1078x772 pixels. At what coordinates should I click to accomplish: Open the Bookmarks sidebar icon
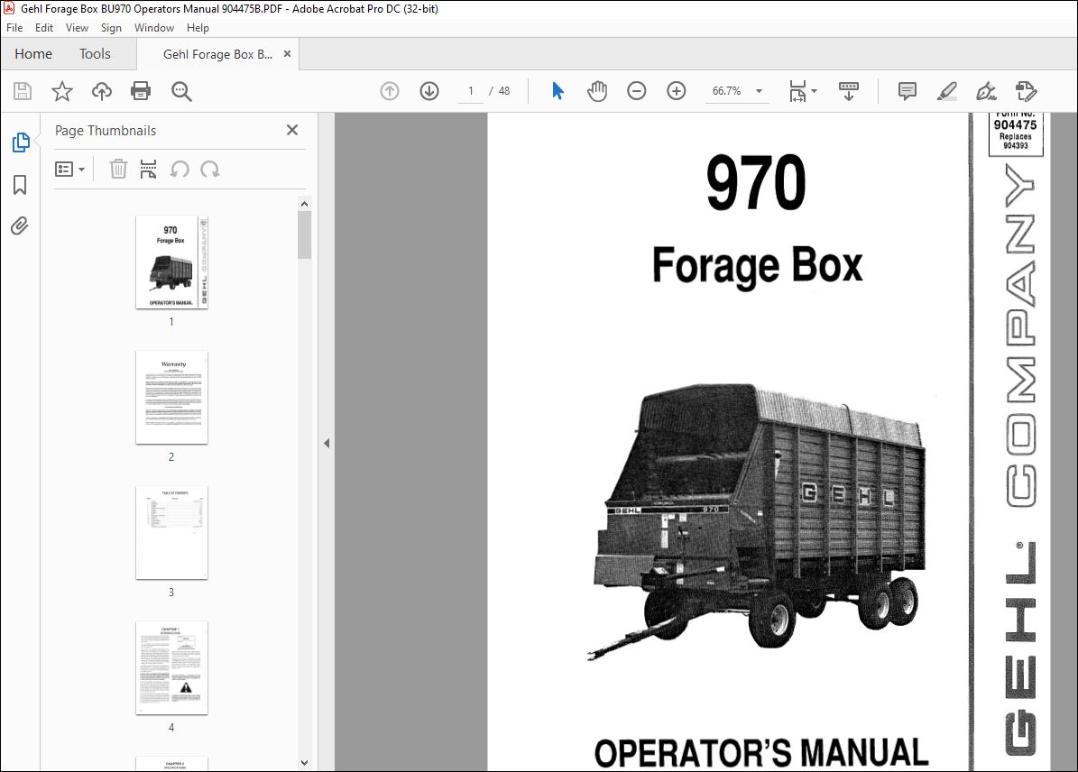tap(20, 184)
